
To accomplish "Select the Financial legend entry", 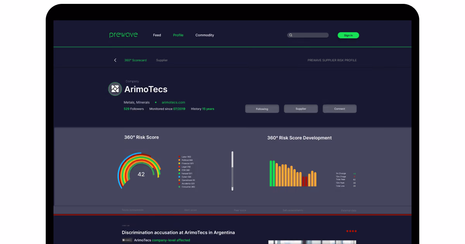I will (x=186, y=163).
